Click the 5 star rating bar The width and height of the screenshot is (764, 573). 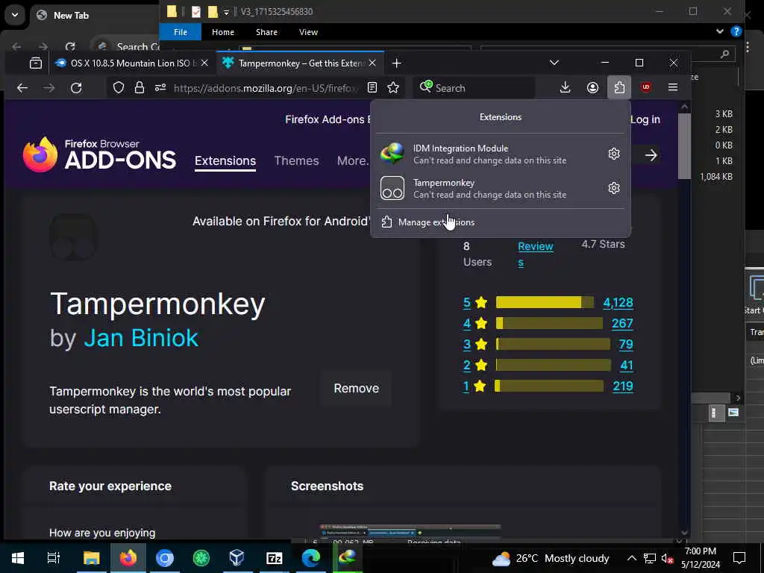tap(545, 303)
